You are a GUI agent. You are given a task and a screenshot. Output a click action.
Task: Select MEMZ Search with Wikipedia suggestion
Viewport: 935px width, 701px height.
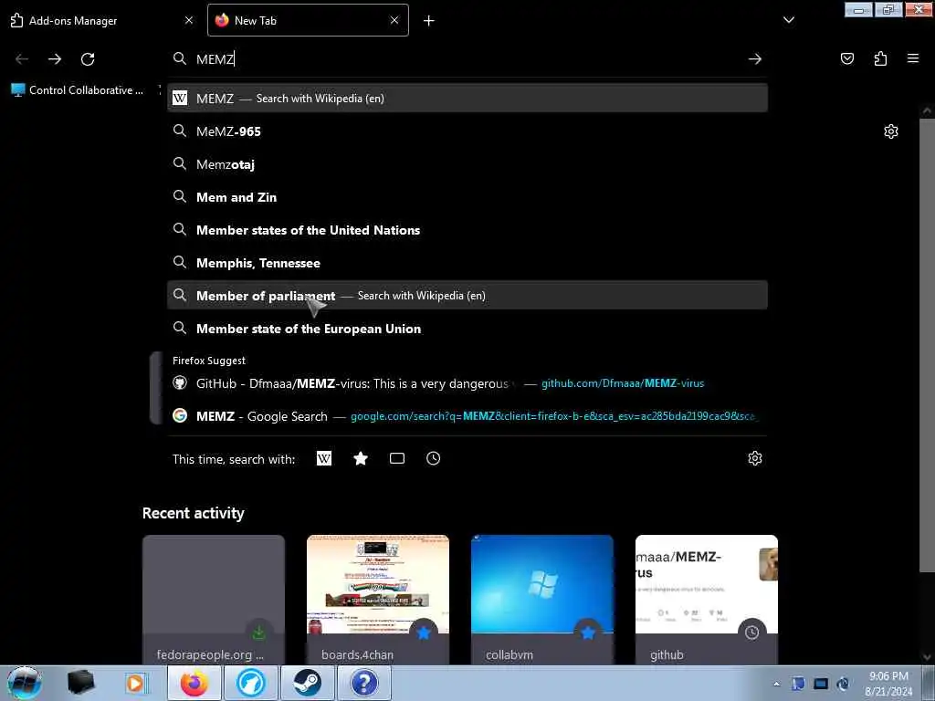[467, 99]
